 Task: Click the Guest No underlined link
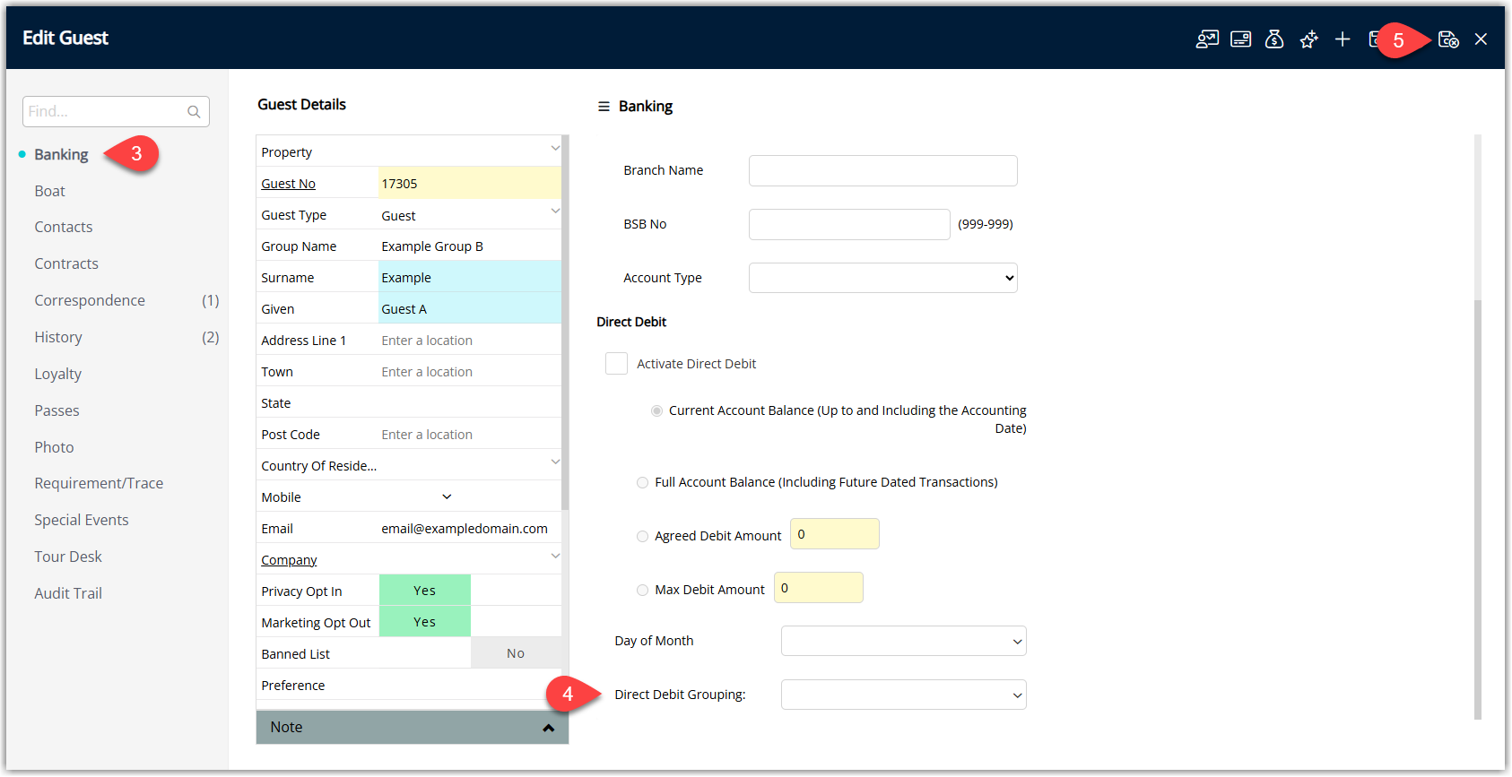pyautogui.click(x=288, y=184)
